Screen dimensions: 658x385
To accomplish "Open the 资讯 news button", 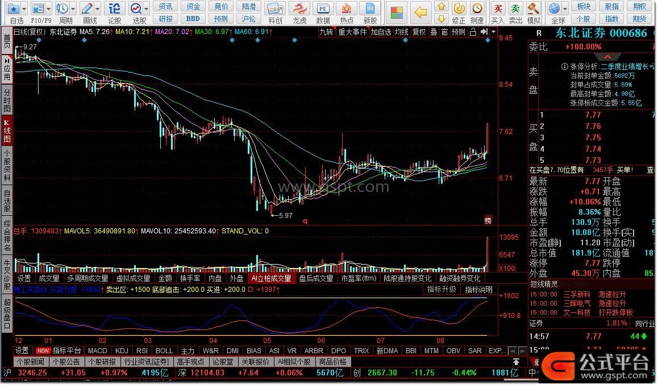I will click(x=165, y=7).
